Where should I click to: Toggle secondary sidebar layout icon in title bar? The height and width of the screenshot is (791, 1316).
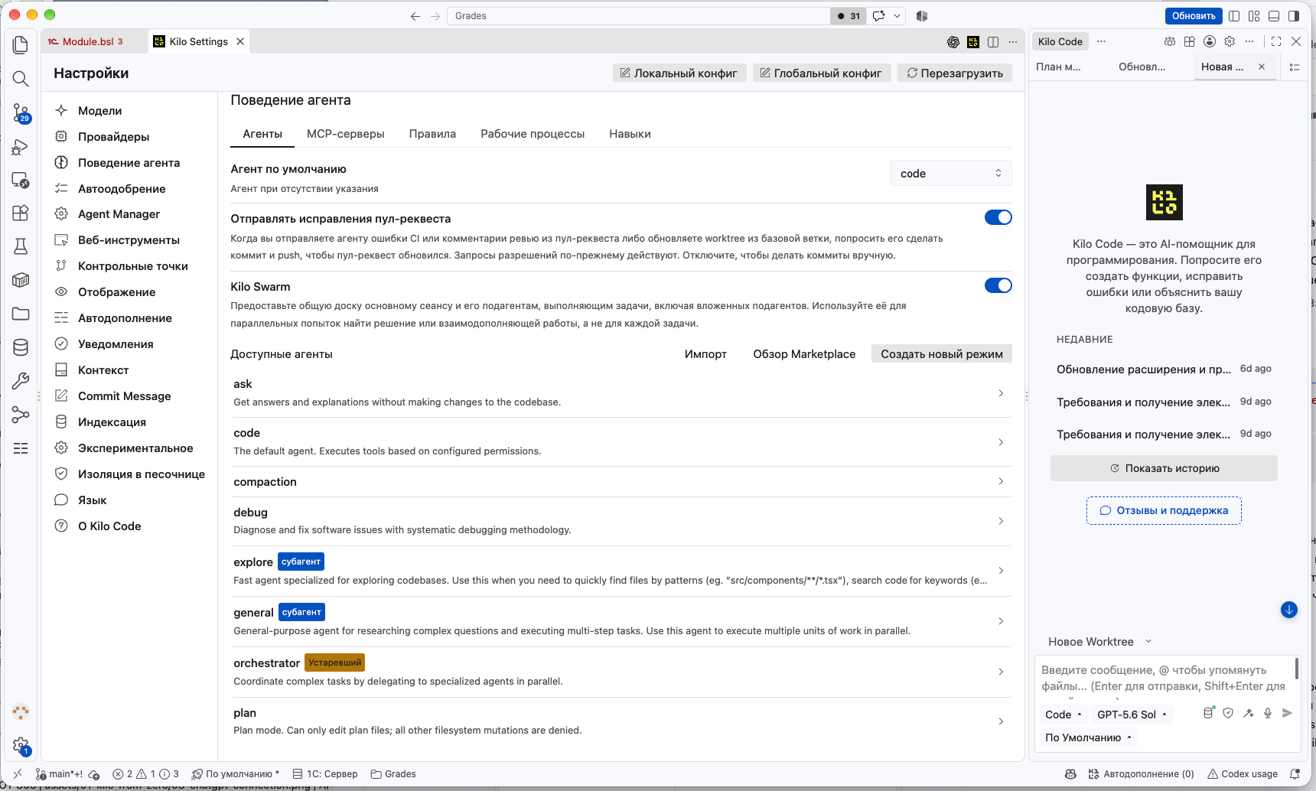click(x=1294, y=16)
